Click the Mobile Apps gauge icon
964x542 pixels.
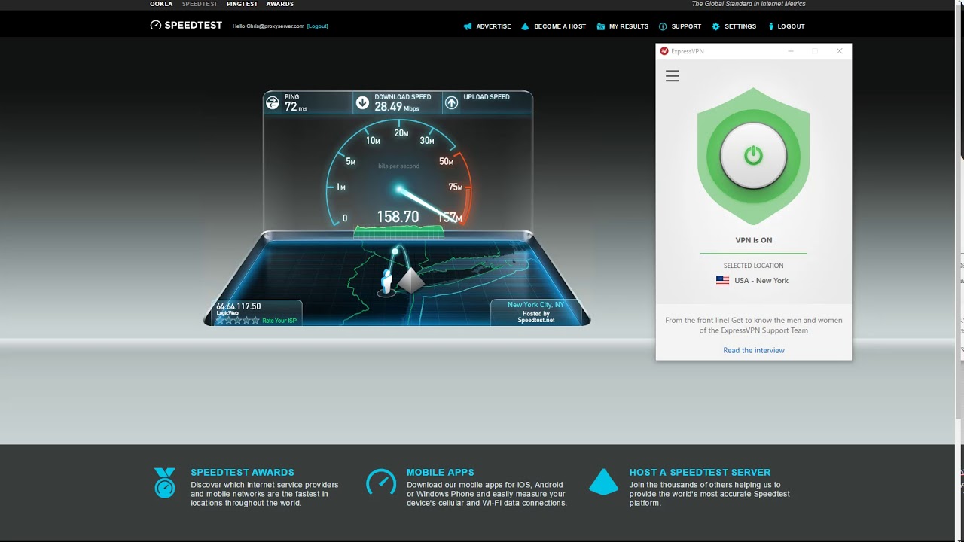pos(381,482)
